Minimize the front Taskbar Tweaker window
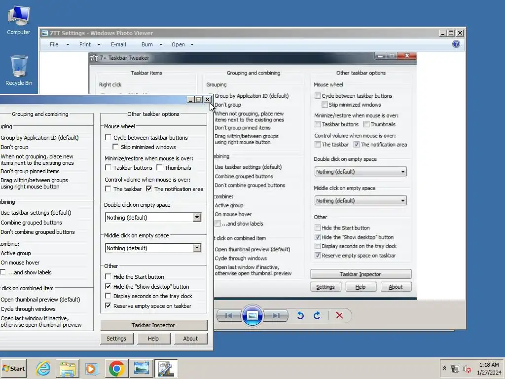The height and width of the screenshot is (379, 505). coord(190,100)
